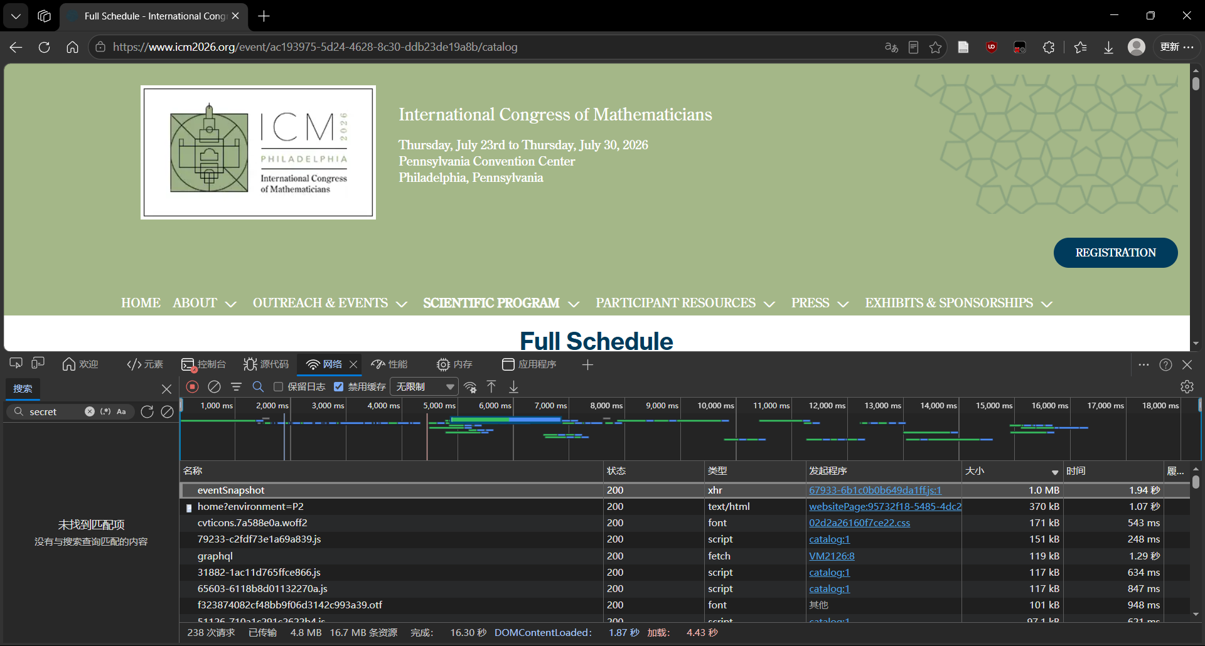Open initiator 67933-6b1c0b0b649da1ff.js:1
Image resolution: width=1205 pixels, height=646 pixels.
coord(875,490)
